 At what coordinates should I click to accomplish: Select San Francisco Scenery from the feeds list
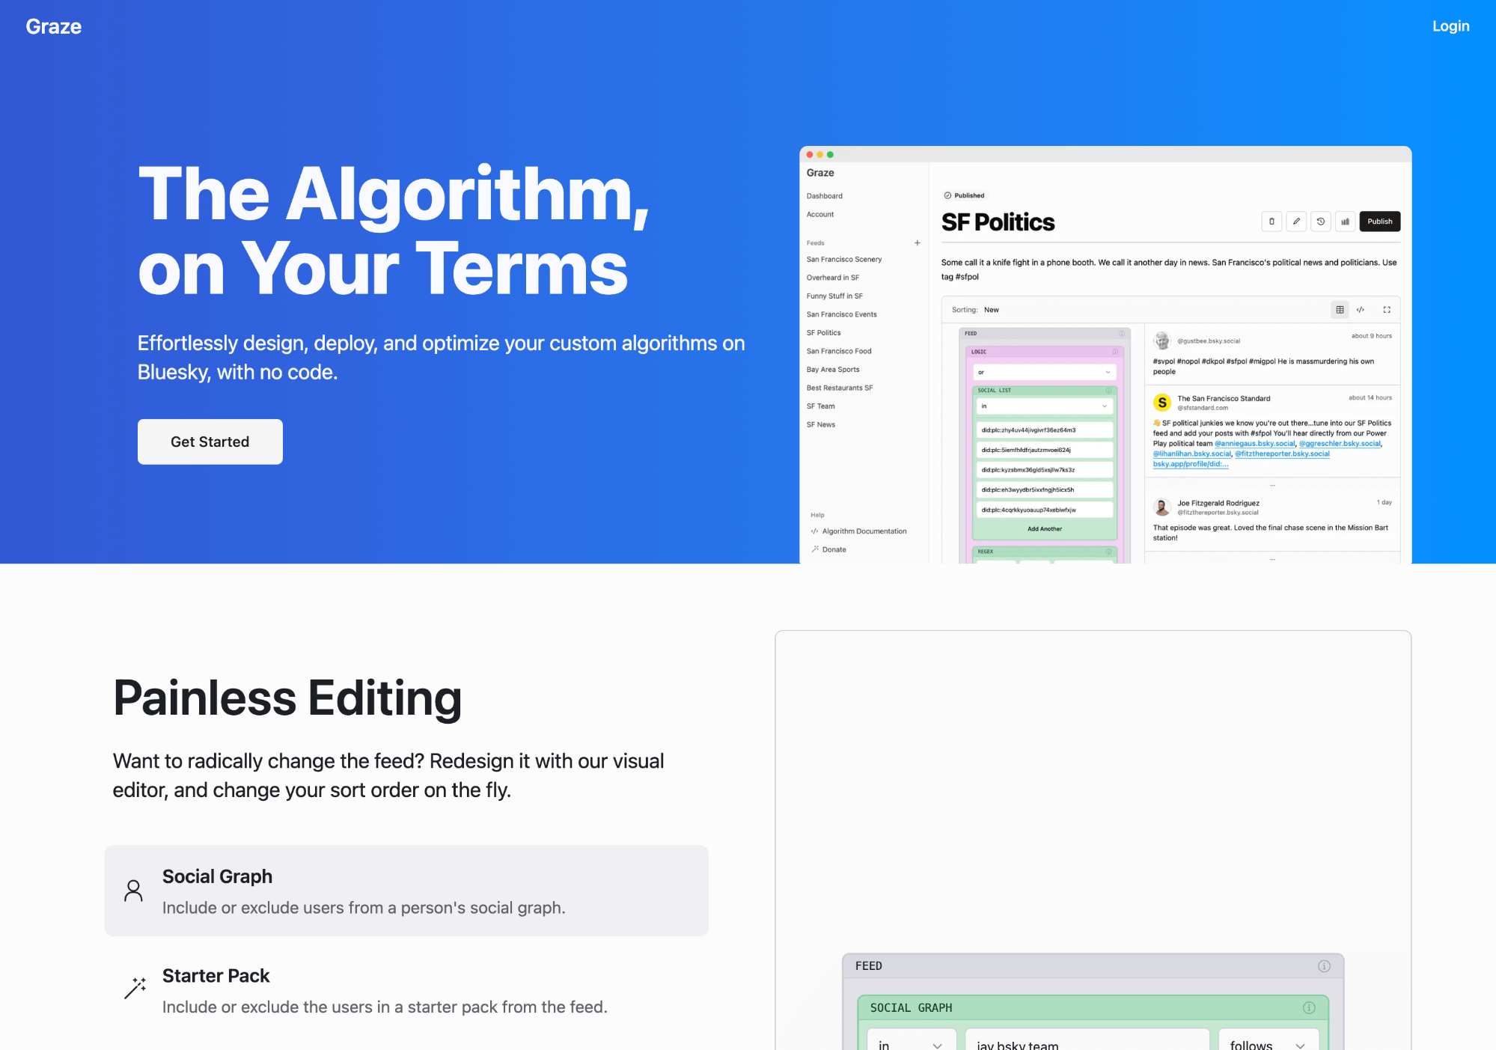[x=845, y=258]
